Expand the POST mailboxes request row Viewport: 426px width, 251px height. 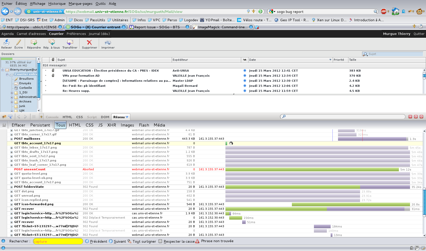click(11, 139)
